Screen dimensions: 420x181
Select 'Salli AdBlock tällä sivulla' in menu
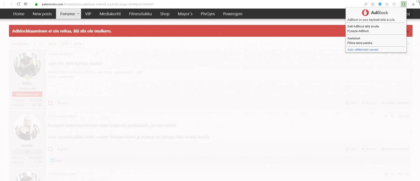pos(363,26)
